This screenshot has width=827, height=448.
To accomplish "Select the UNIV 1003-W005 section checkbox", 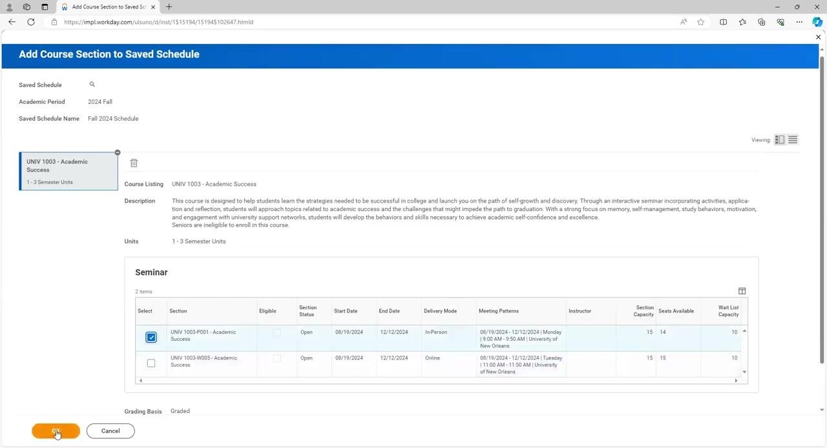I will [x=151, y=363].
